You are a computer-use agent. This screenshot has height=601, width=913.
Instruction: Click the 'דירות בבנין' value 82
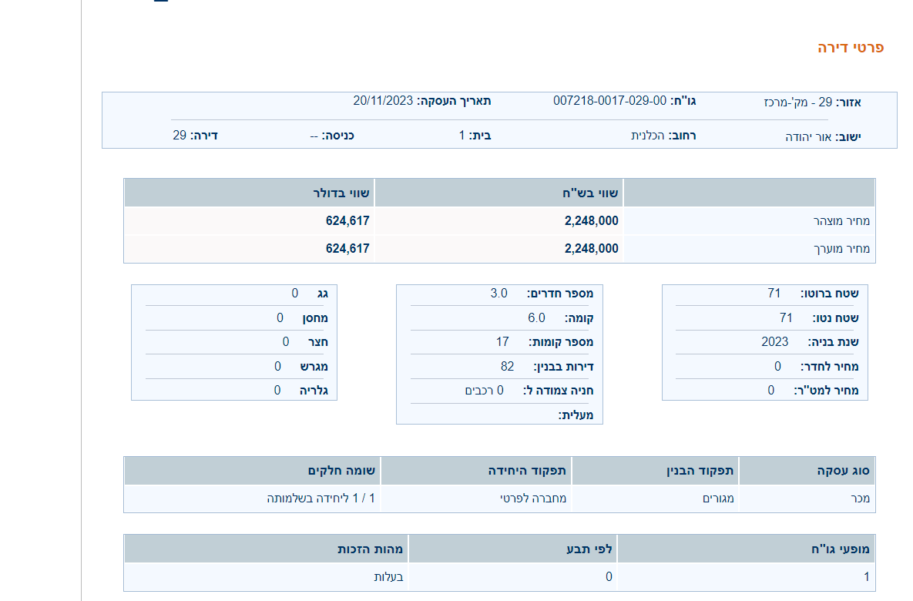pyautogui.click(x=507, y=367)
